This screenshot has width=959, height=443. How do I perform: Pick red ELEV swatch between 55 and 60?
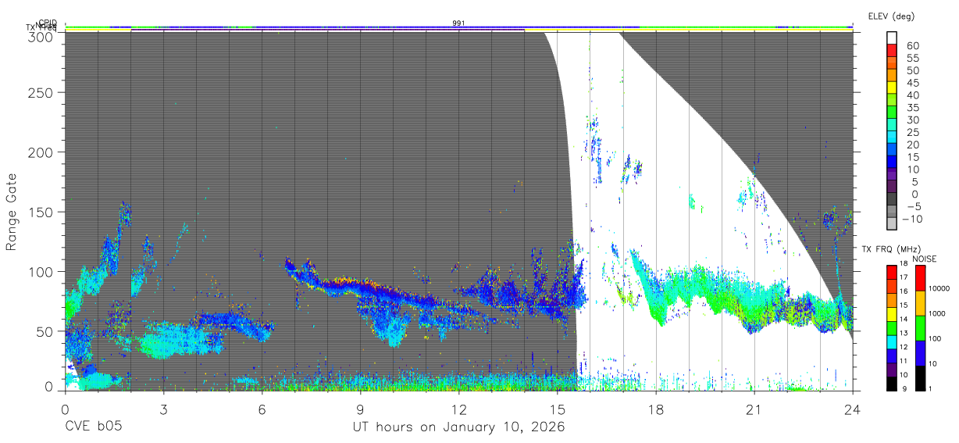893,52
